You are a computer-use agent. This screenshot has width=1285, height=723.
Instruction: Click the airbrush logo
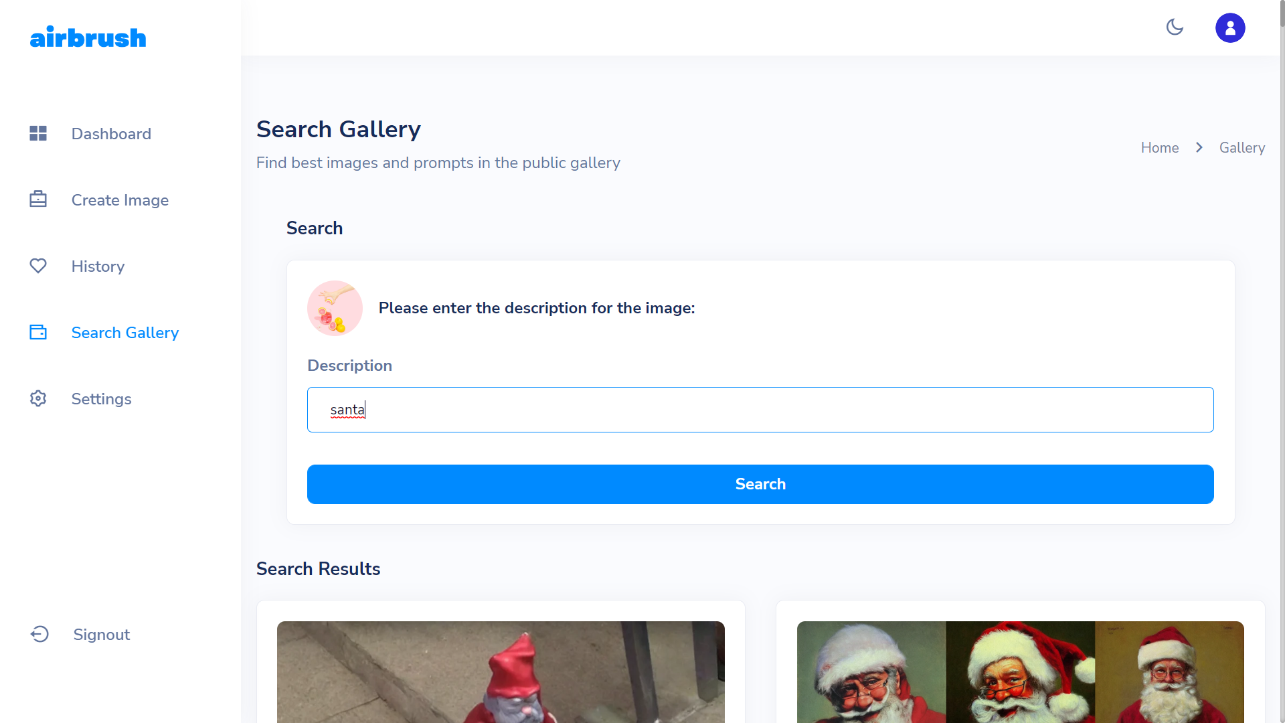click(88, 37)
